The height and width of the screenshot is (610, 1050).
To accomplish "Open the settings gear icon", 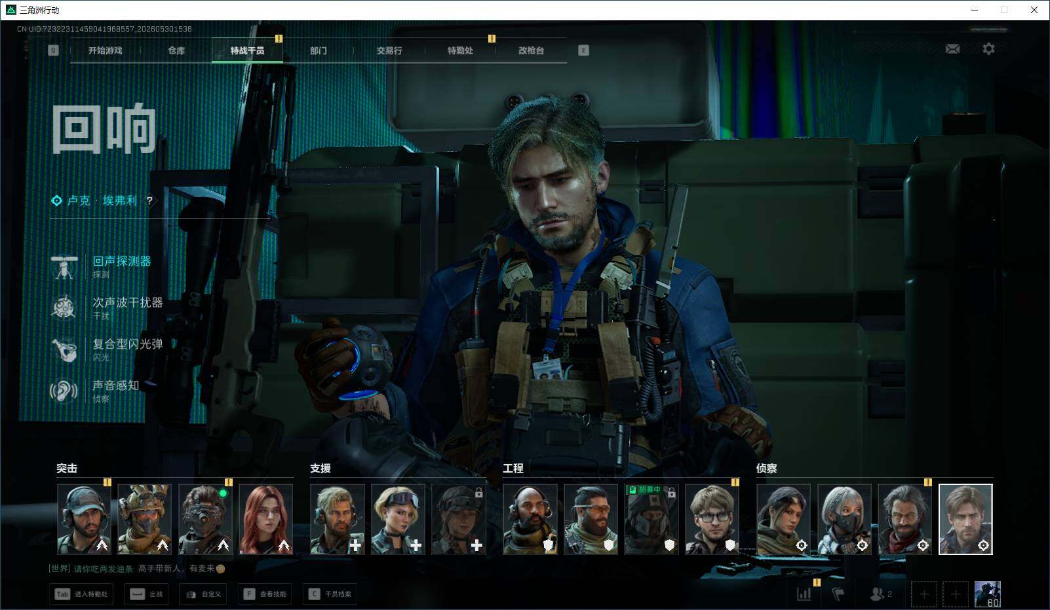I will (988, 49).
